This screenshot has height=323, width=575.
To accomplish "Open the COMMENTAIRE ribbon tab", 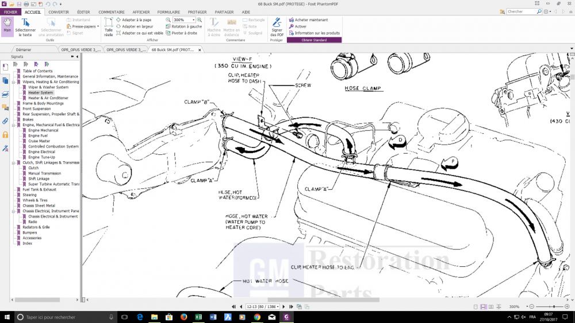I will coord(112,12).
